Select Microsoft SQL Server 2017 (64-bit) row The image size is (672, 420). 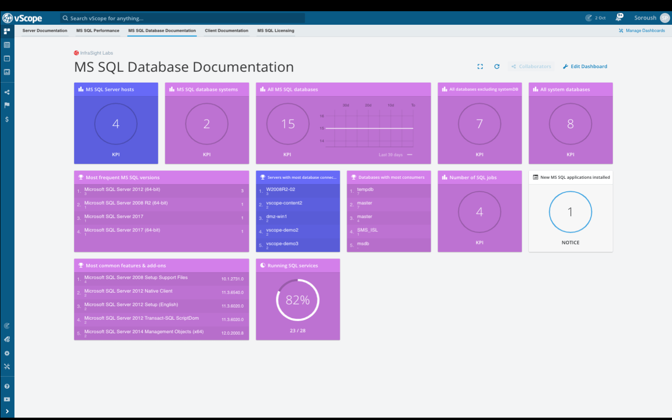(x=161, y=231)
